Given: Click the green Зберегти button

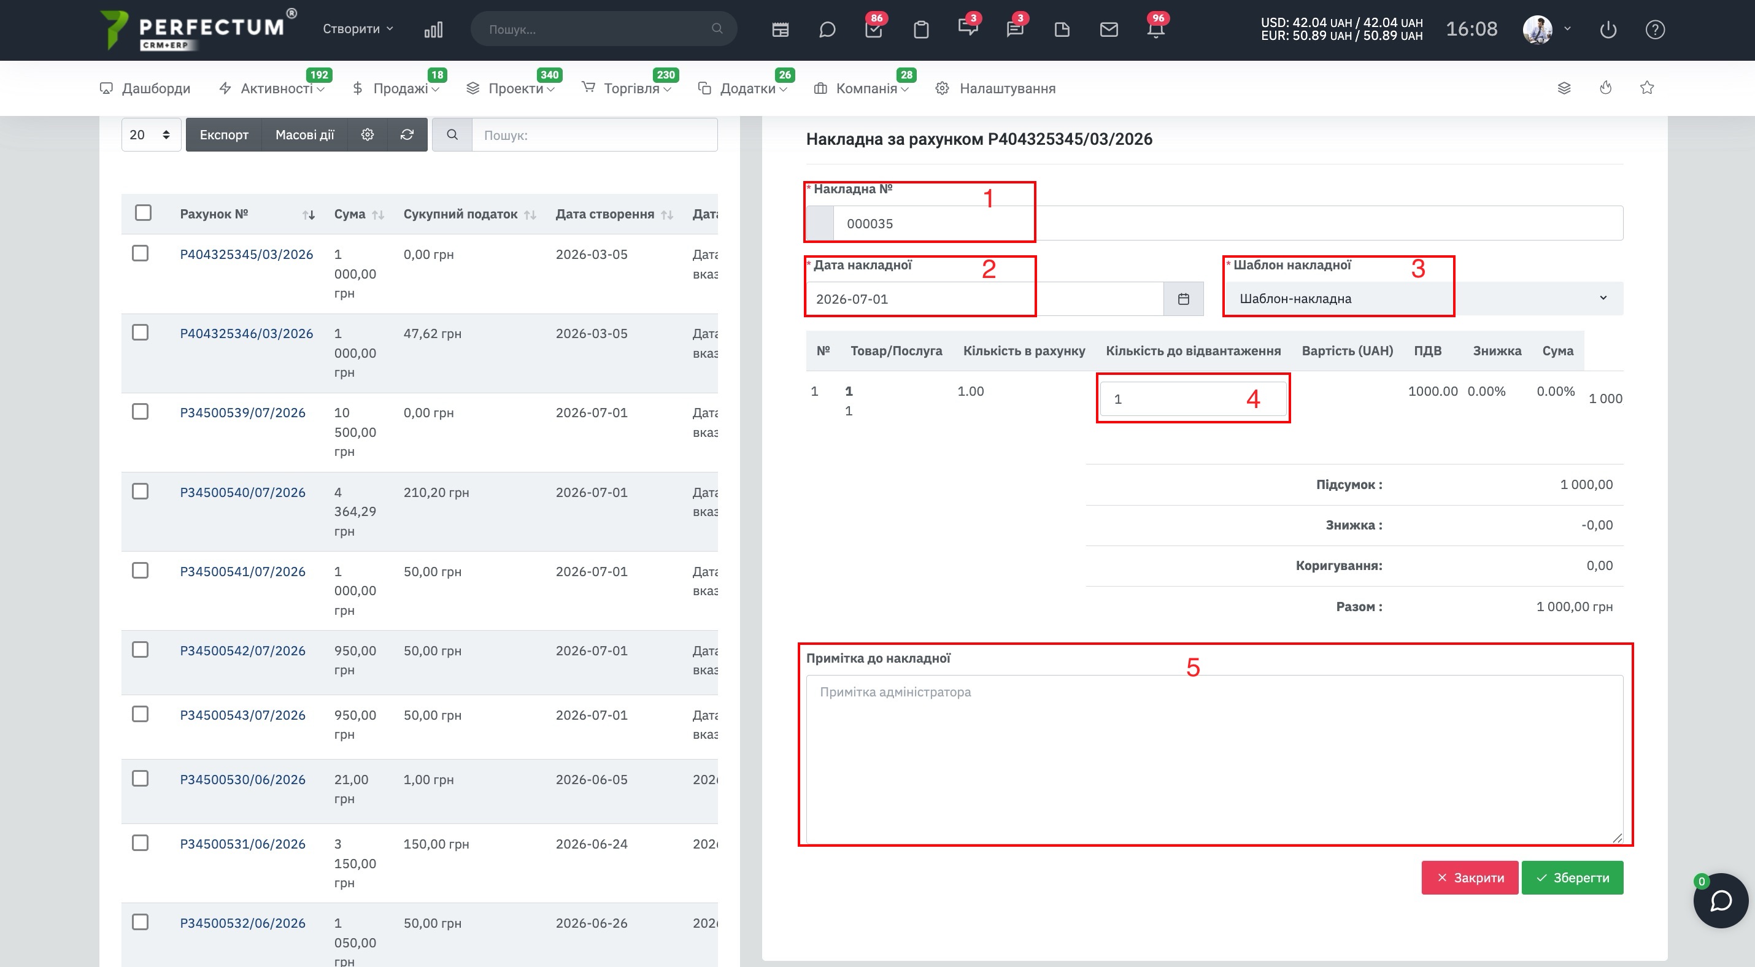Looking at the screenshot, I should tap(1572, 878).
